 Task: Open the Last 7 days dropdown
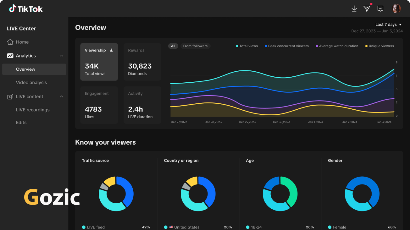[388, 25]
